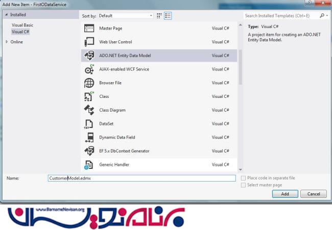Click the scrollbar up arrow
The width and height of the screenshot is (332, 230).
[x=241, y=24]
